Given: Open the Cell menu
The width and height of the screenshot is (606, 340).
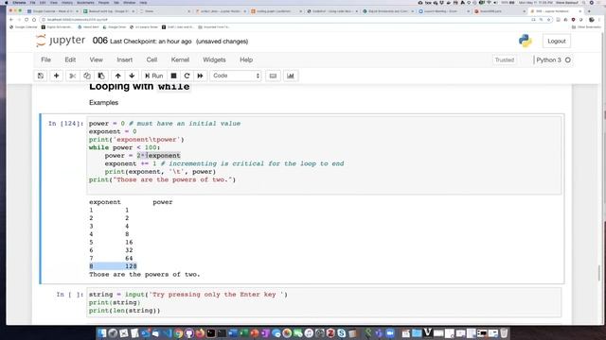Looking at the screenshot, I should [151, 59].
